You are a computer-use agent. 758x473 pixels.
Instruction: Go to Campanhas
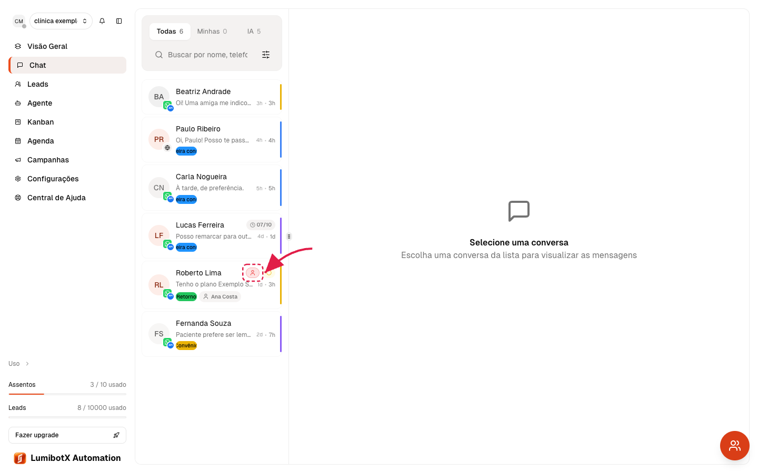click(67, 160)
